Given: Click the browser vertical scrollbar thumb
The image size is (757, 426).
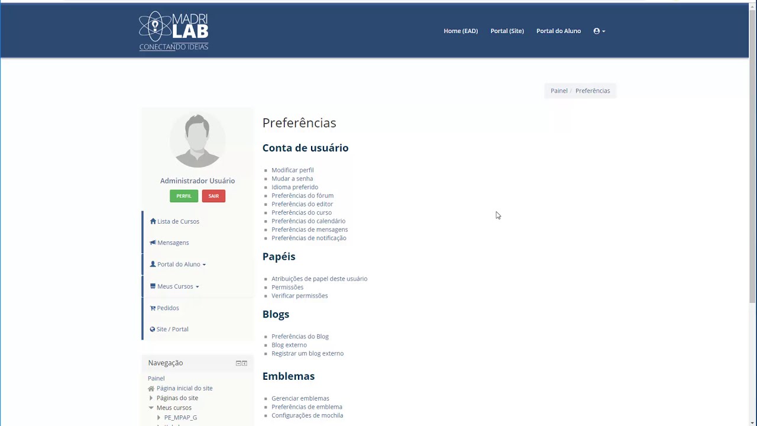Looking at the screenshot, I should pos(753,157).
